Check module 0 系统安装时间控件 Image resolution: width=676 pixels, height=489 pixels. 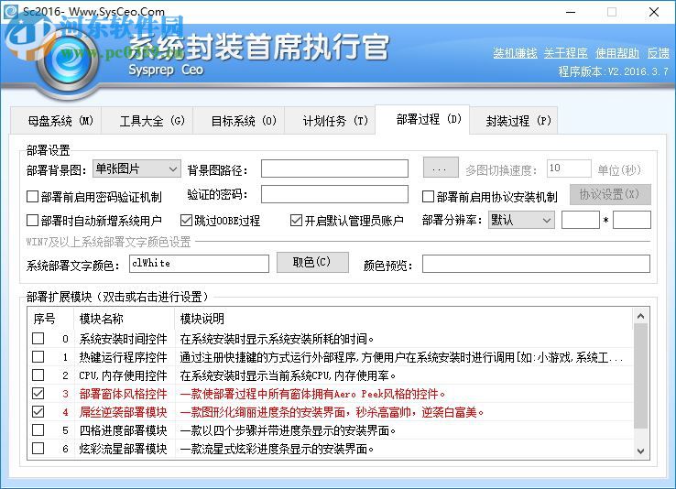pos(38,338)
